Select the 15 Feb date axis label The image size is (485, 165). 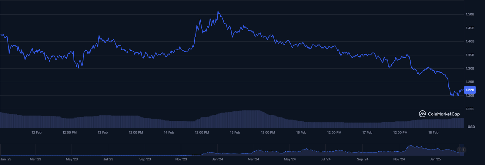coord(235,133)
